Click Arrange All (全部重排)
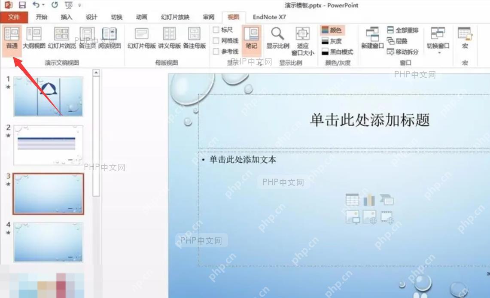This screenshot has width=490, height=298. click(x=402, y=30)
